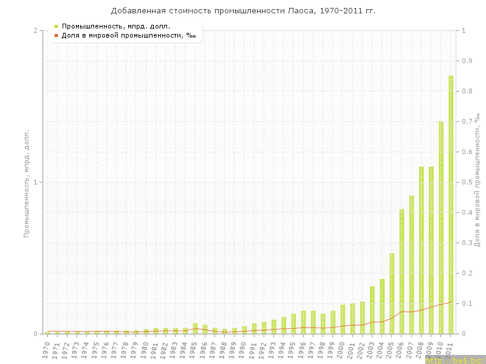Click the left axis title 'Промышленность, млрд. долл.'

27,183
